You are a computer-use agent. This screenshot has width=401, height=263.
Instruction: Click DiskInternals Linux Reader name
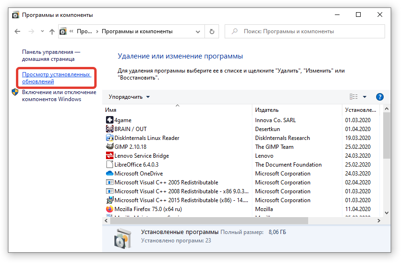tap(147, 138)
